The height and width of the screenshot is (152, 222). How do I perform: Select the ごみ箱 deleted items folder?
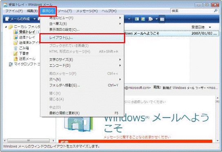pos(22,48)
